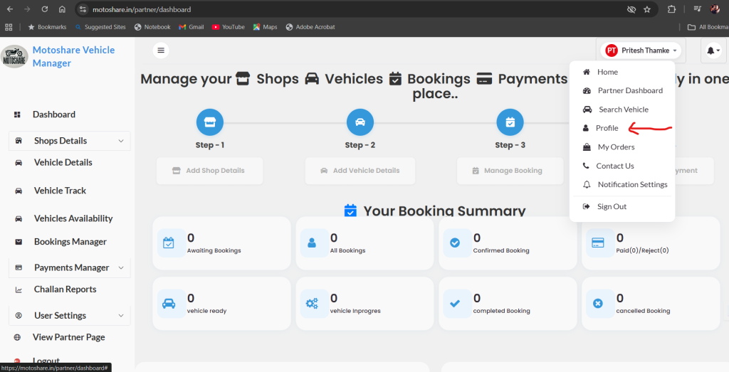
Task: Open the notification bell icon
Action: (x=713, y=51)
